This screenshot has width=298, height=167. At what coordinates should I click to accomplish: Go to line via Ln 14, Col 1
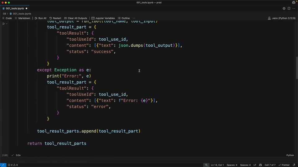coord(217,165)
